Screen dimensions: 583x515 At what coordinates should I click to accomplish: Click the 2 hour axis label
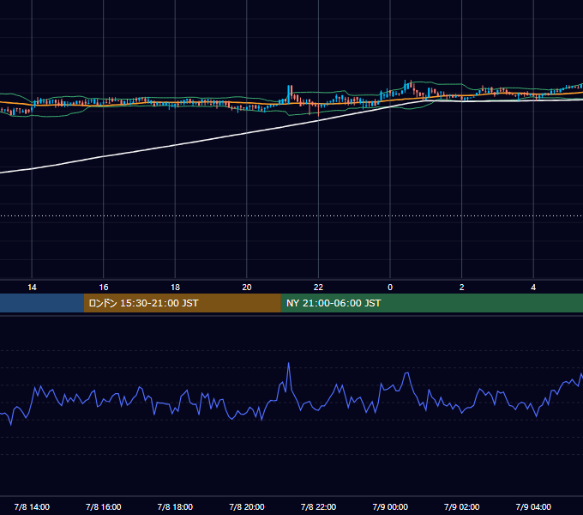(x=461, y=288)
